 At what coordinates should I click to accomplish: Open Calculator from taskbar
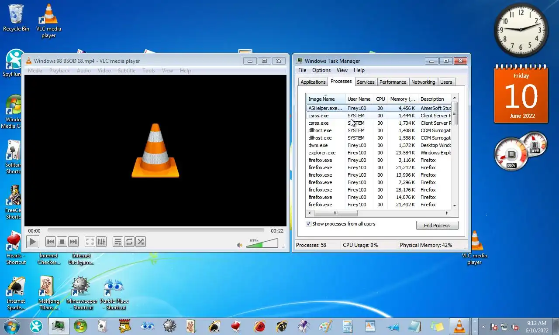point(348,326)
